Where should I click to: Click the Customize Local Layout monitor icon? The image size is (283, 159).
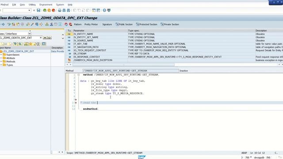point(109,10)
